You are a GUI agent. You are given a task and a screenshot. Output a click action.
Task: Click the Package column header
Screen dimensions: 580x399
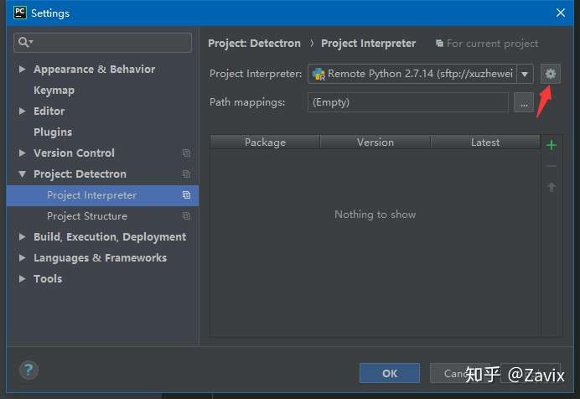coord(265,142)
